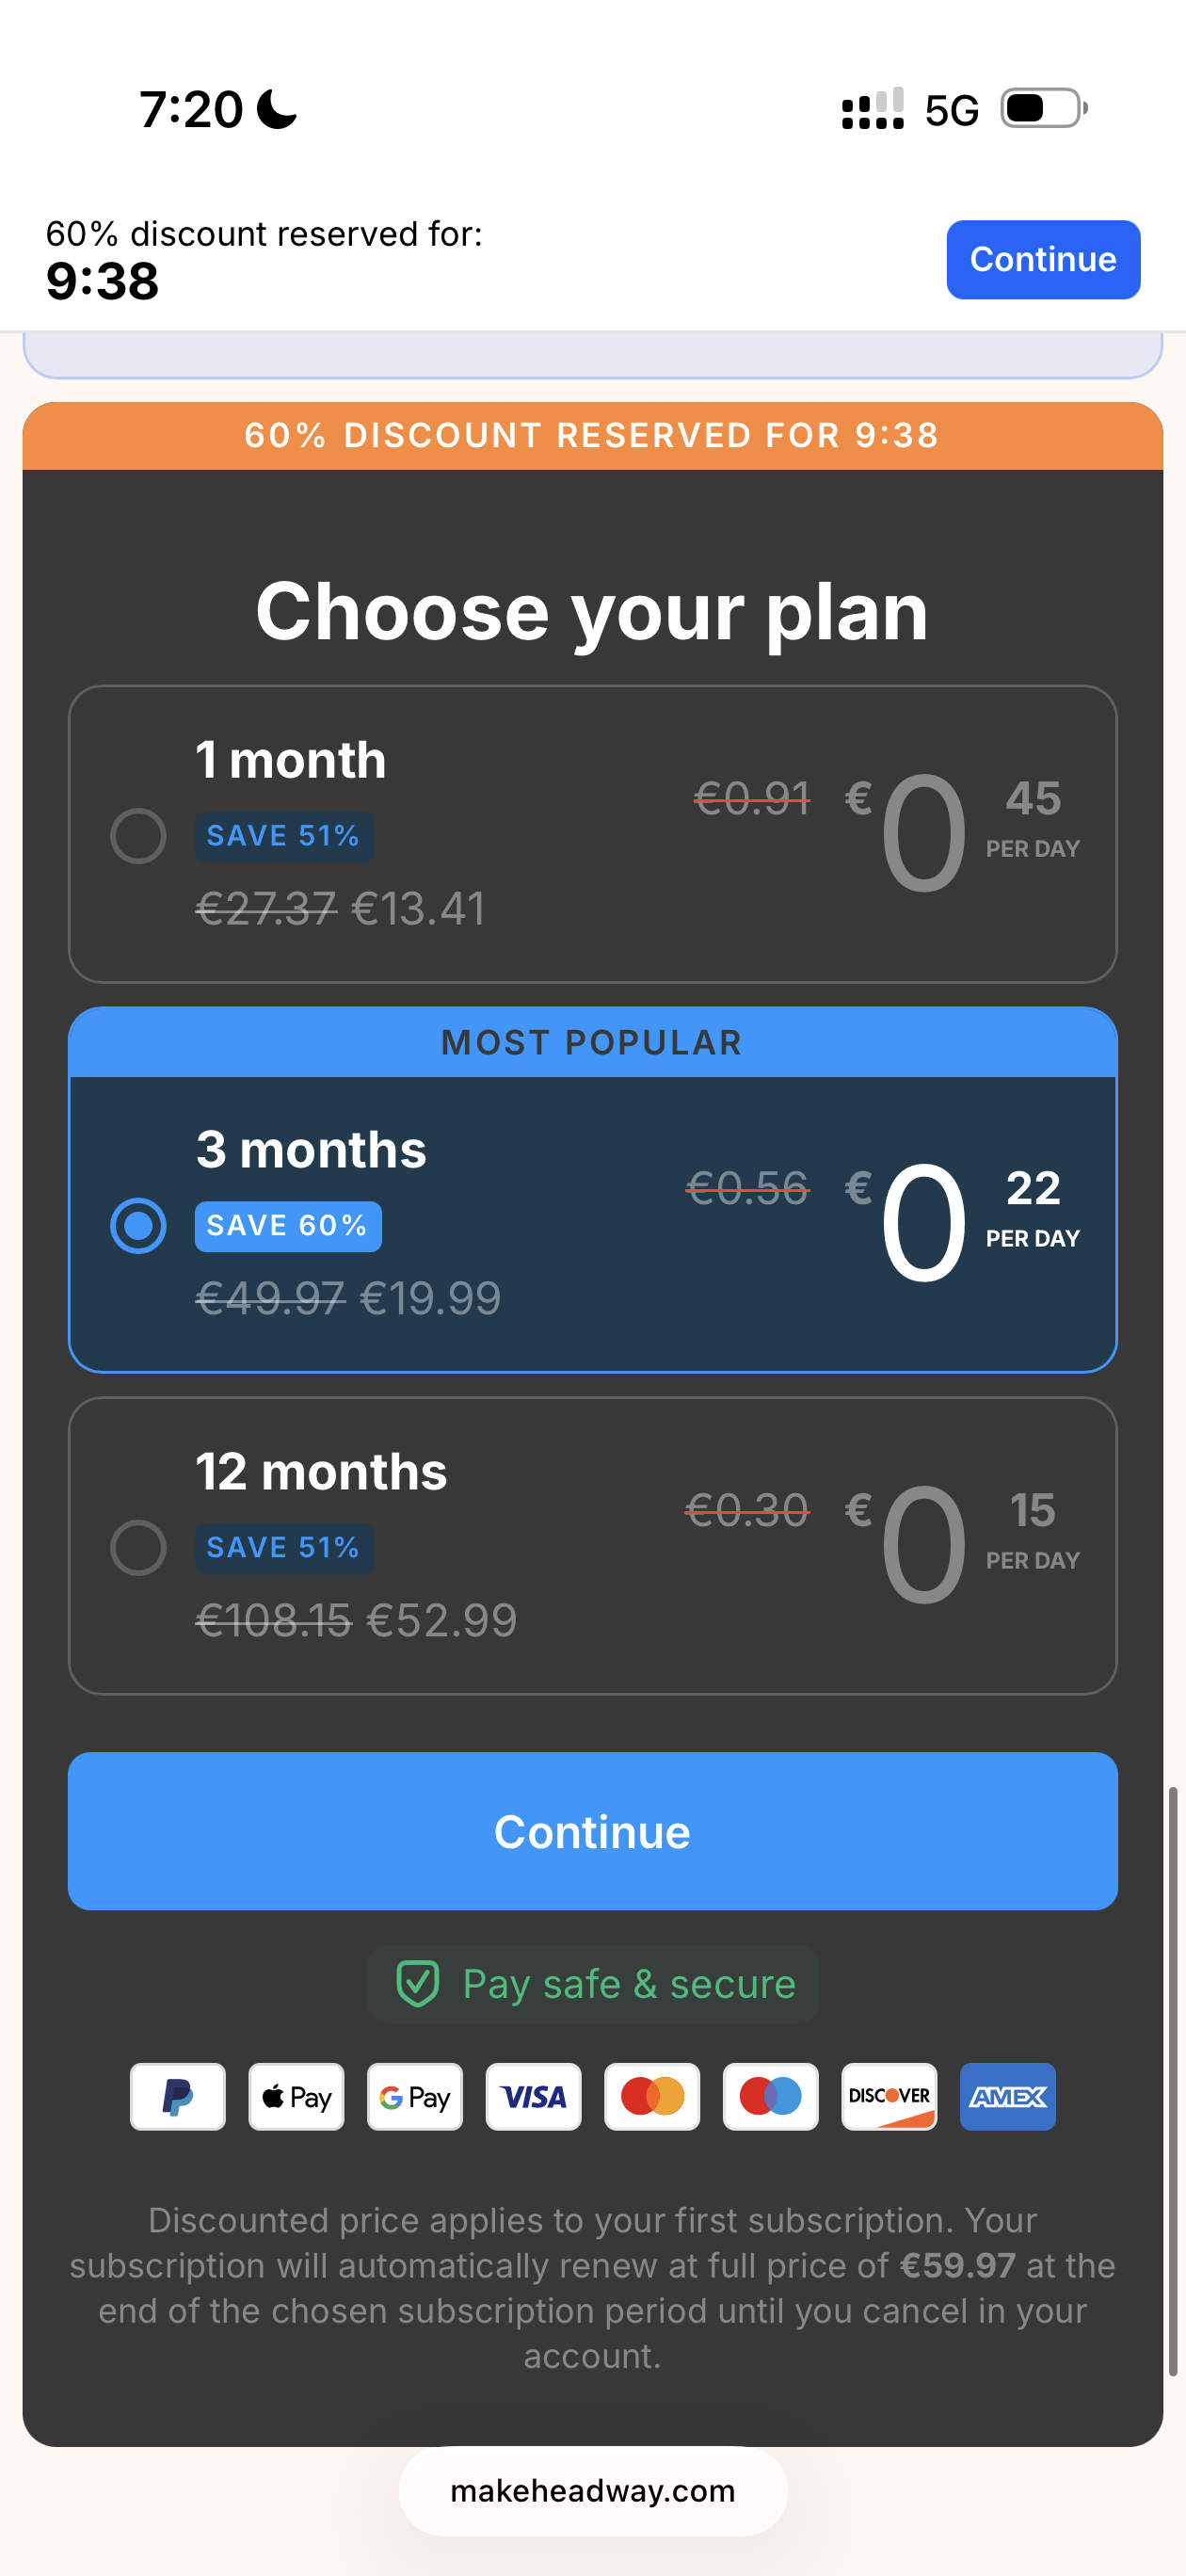
Task: Select the 1 month plan radio button
Action: 138,836
